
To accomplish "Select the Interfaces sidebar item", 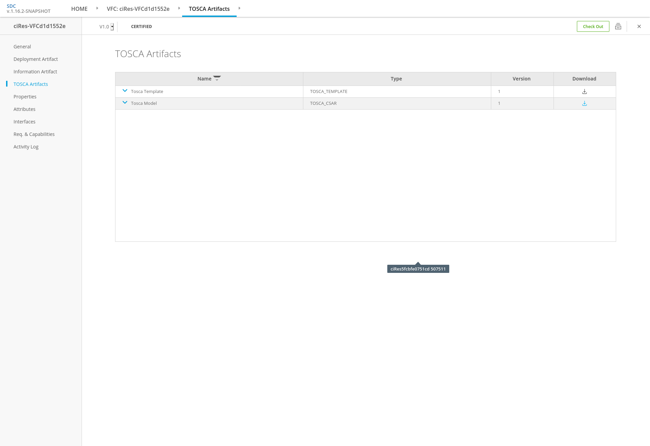I will click(24, 122).
